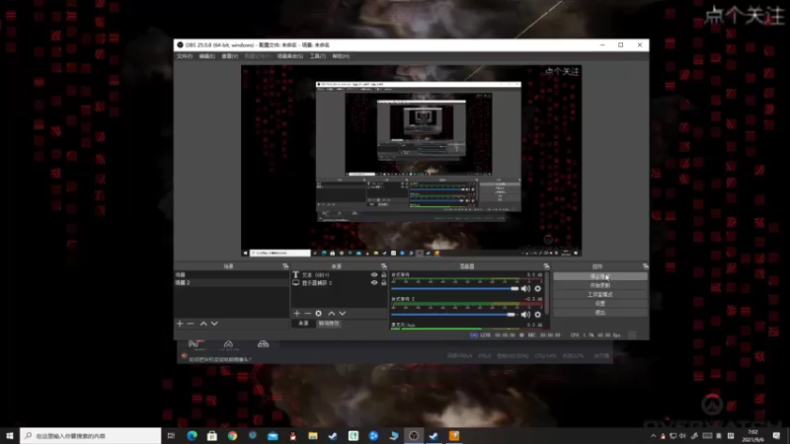This screenshot has height=444, width=790.
Task: Select the 文本 (GDI+) source row
Action: coord(339,275)
